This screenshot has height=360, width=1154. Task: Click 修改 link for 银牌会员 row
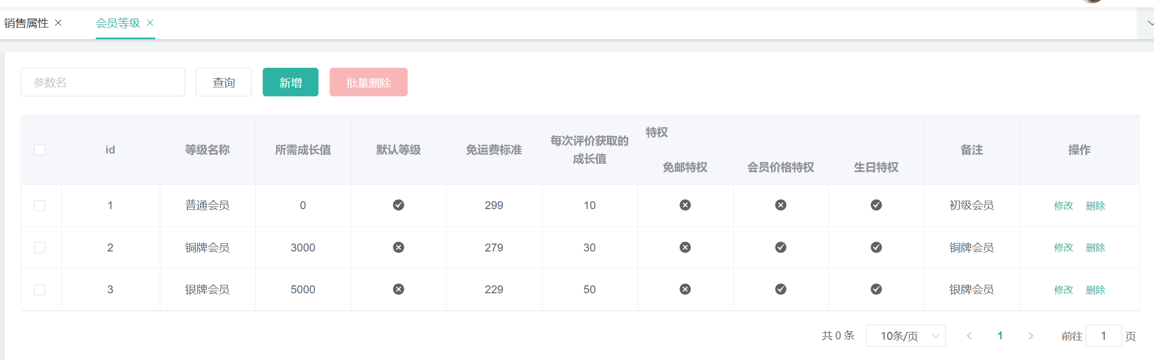click(x=1064, y=290)
